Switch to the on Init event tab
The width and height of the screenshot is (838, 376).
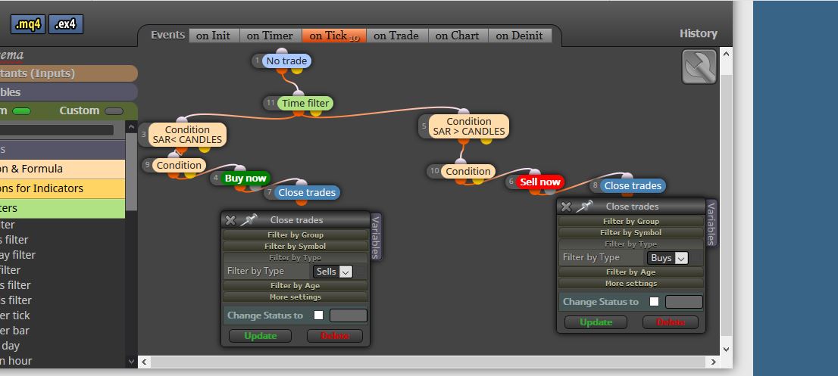coord(214,36)
